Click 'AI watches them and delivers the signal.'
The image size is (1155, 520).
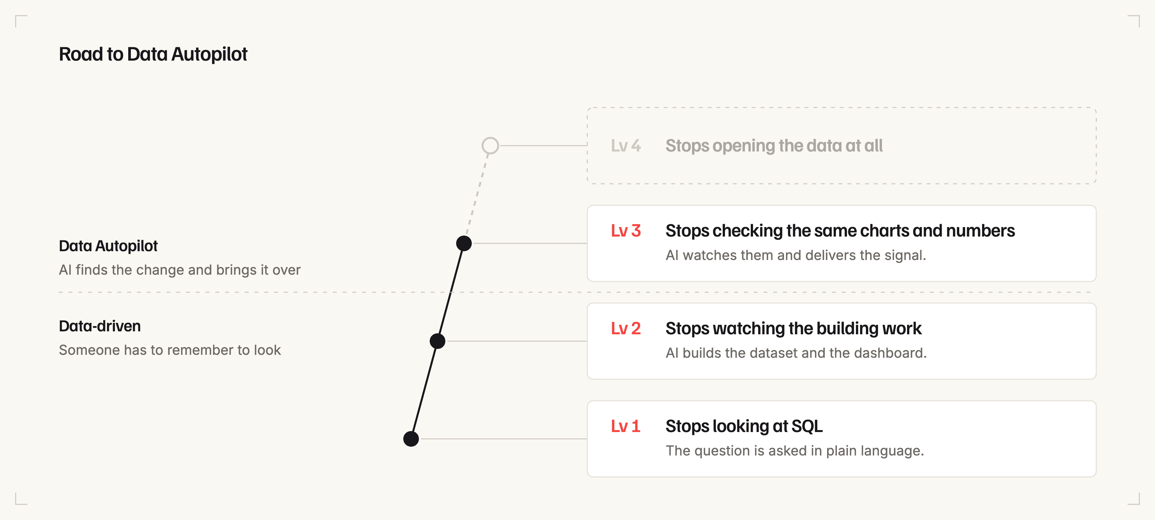click(x=795, y=255)
